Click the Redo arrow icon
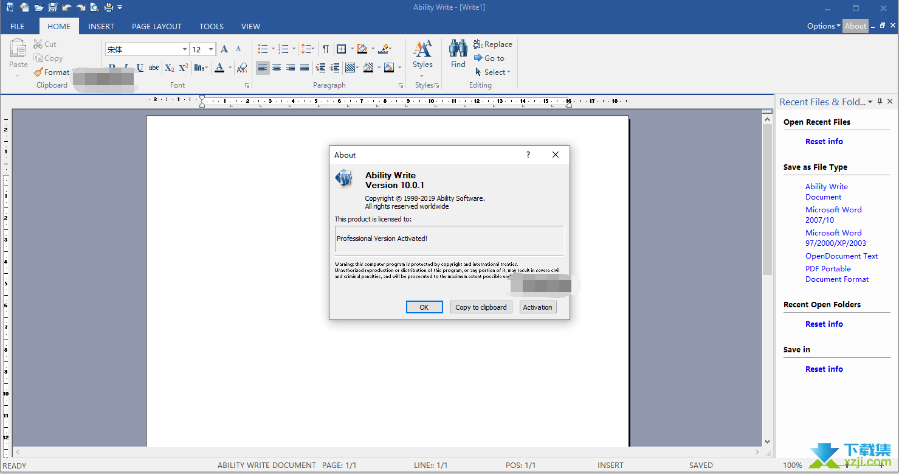Screen dimensions: 899x474 [81, 7]
